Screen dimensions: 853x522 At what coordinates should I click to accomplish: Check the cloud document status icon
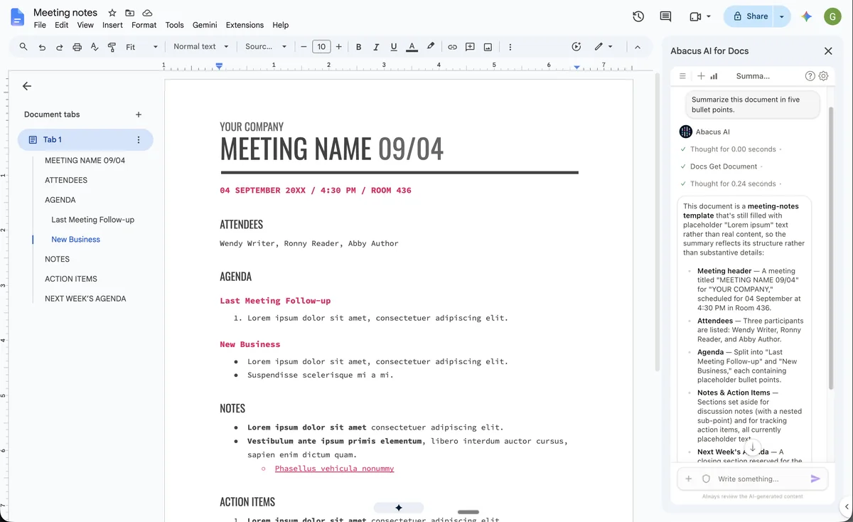tap(147, 13)
